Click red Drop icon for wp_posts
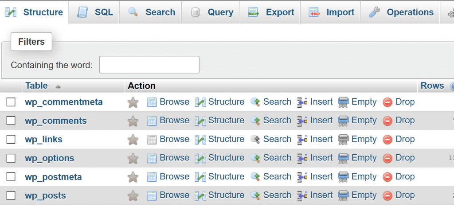This screenshot has height=207, width=454. (x=387, y=196)
